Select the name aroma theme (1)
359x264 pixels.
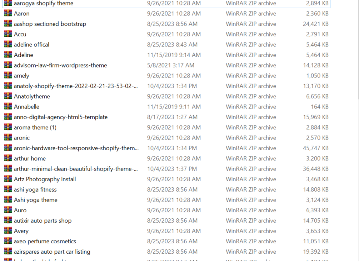35,128
